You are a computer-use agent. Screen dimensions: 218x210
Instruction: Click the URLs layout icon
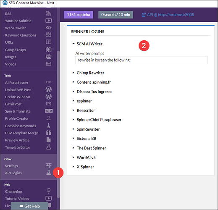[49, 42]
